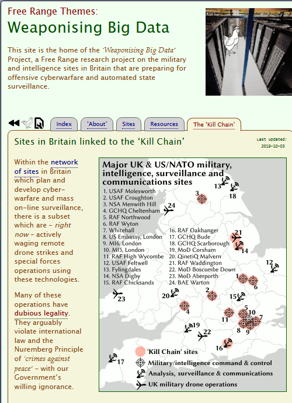Click satellite marker 16 RAF Oakhanger
This screenshot has height=403, width=292.
tap(227, 343)
